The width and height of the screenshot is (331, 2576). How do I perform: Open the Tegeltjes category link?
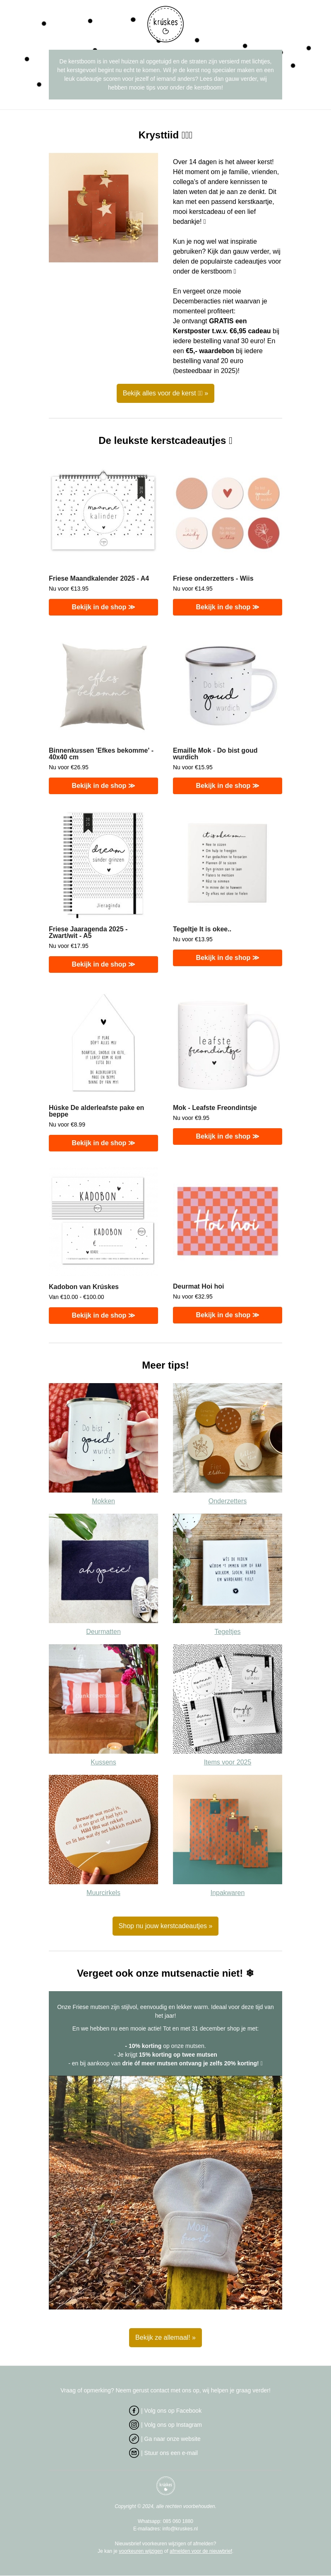coord(227,1631)
